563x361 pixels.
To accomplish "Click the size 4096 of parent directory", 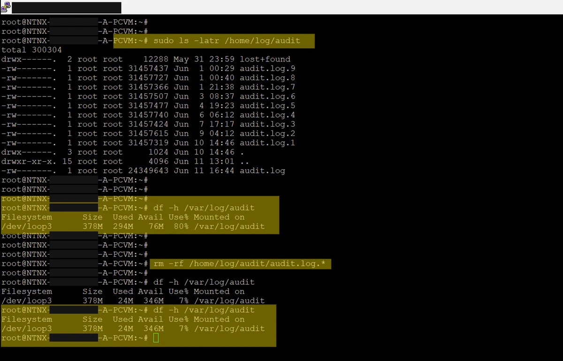I will (159, 161).
